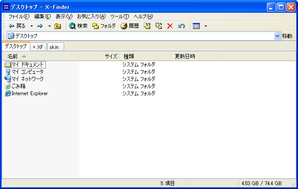Click the Forward arrow icon
Screen dimensions: 298x189
[x=40, y=26]
